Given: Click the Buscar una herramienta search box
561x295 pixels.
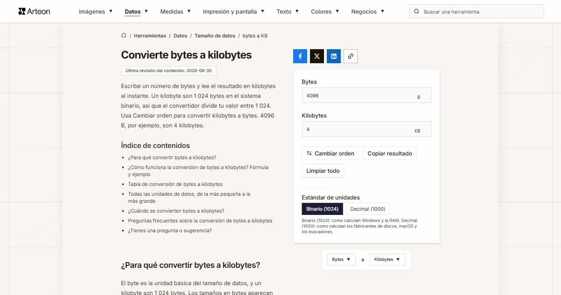Looking at the screenshot, I should (477, 12).
